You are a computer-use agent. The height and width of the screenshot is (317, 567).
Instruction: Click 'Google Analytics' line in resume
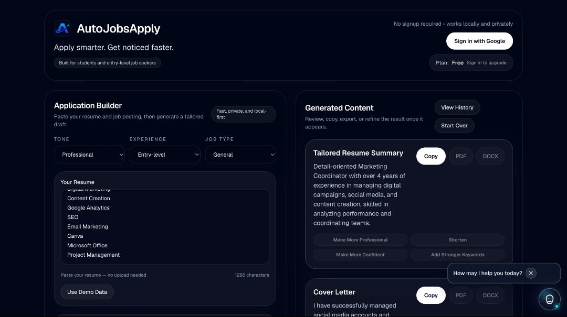(88, 207)
